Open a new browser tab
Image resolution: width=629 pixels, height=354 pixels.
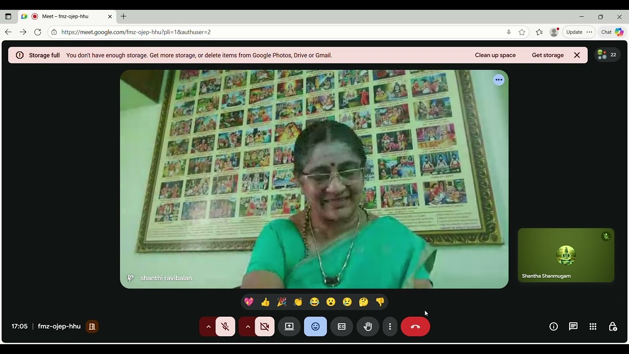pos(123,16)
